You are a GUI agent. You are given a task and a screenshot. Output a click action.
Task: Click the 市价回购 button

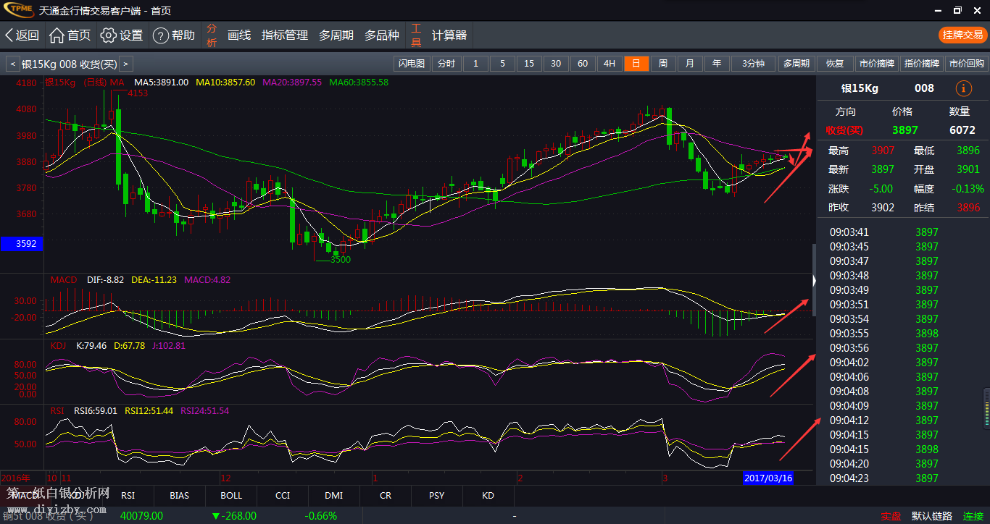point(967,64)
